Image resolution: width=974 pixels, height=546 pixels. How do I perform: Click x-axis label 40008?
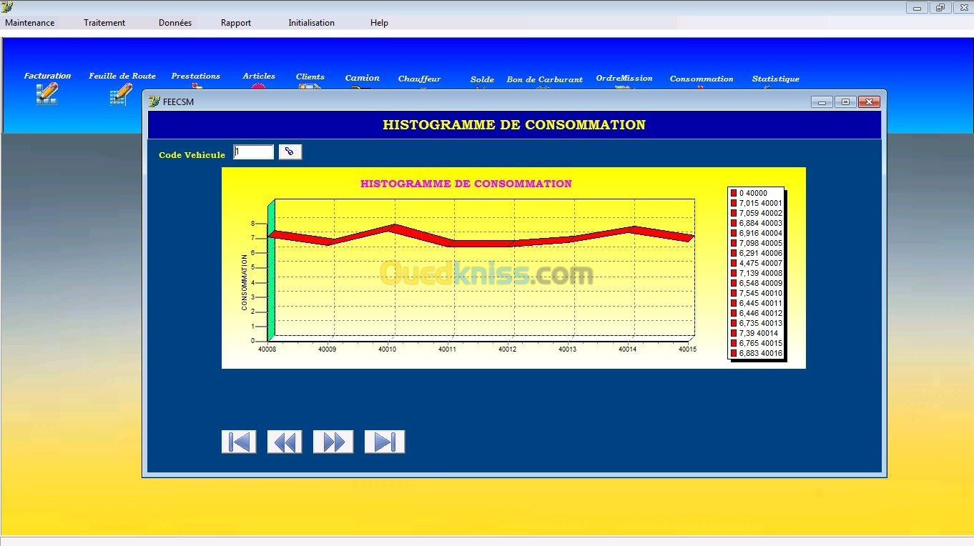(267, 349)
